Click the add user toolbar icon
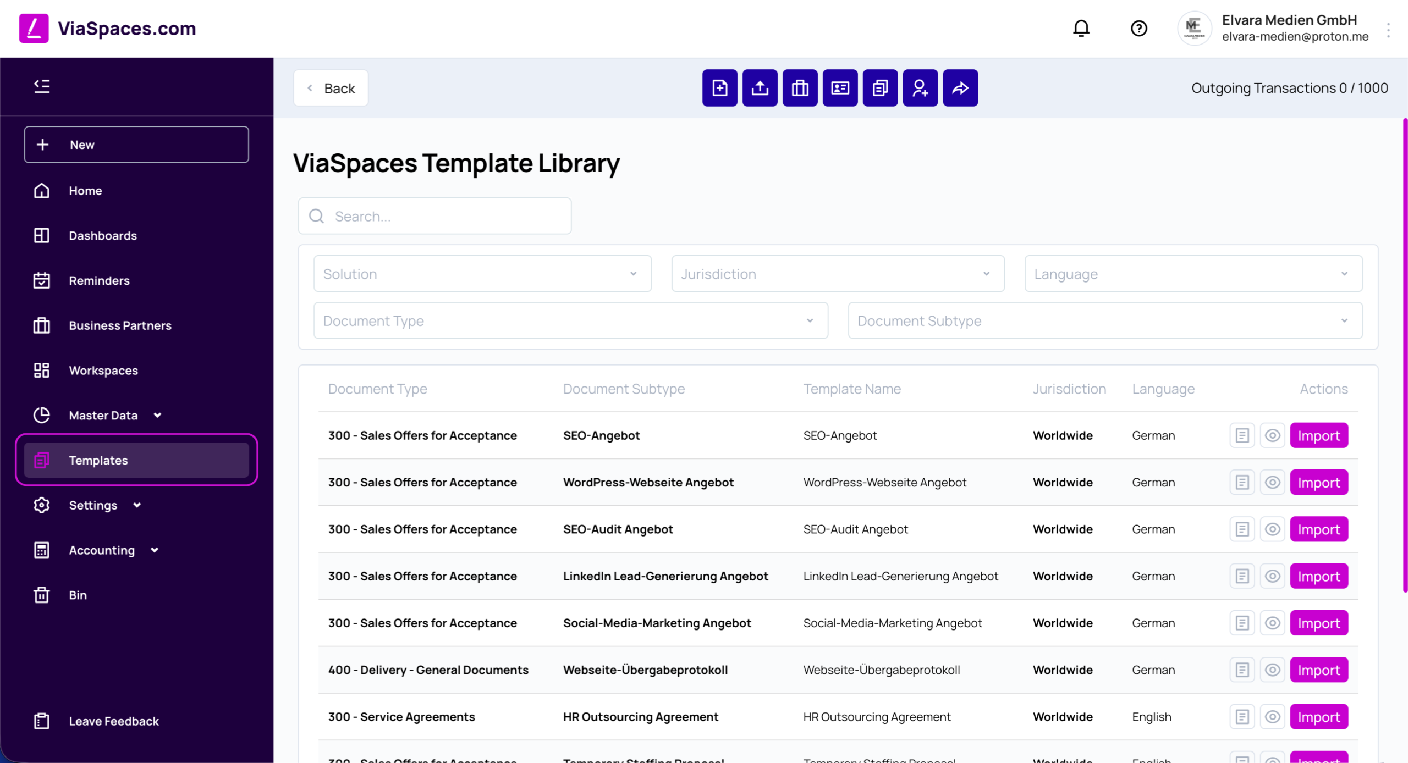1408x763 pixels. 920,88
